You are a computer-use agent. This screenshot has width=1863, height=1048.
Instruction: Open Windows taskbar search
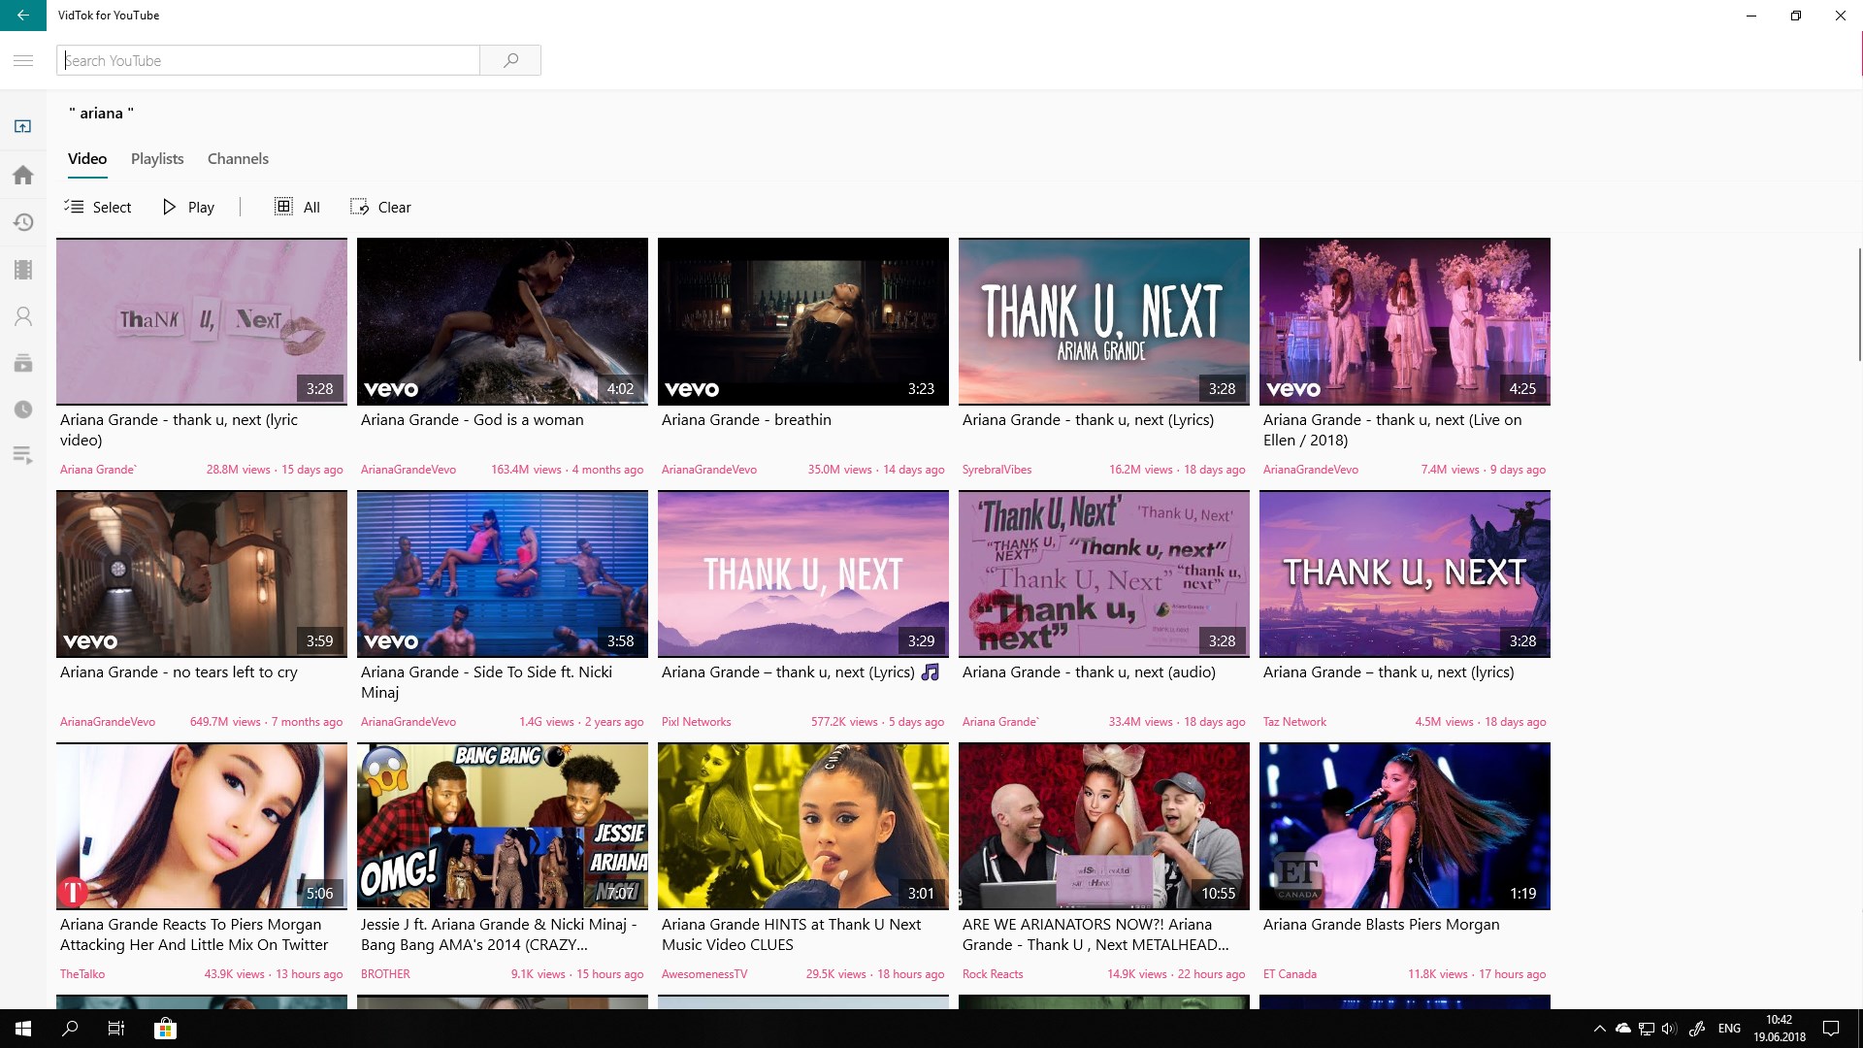tap(70, 1029)
